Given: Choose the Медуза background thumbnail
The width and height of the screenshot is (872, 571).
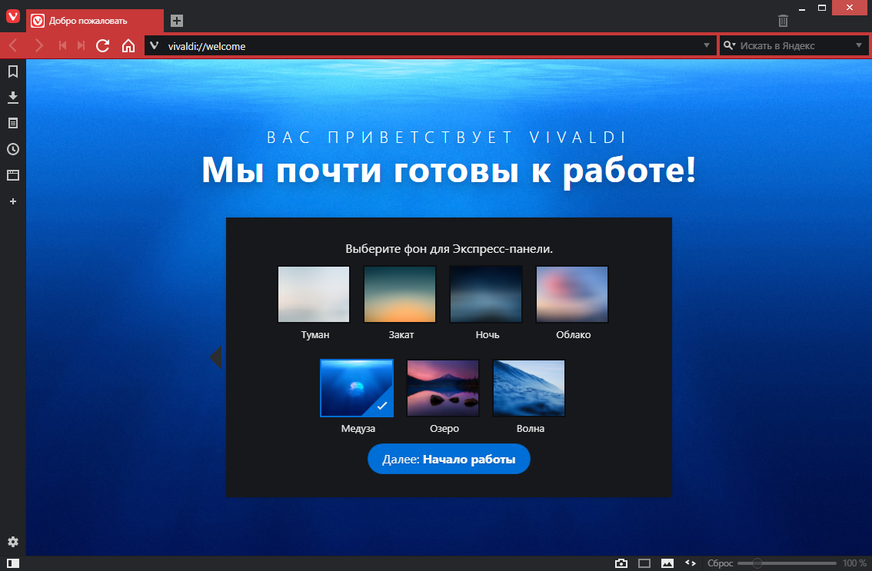Looking at the screenshot, I should point(357,388).
